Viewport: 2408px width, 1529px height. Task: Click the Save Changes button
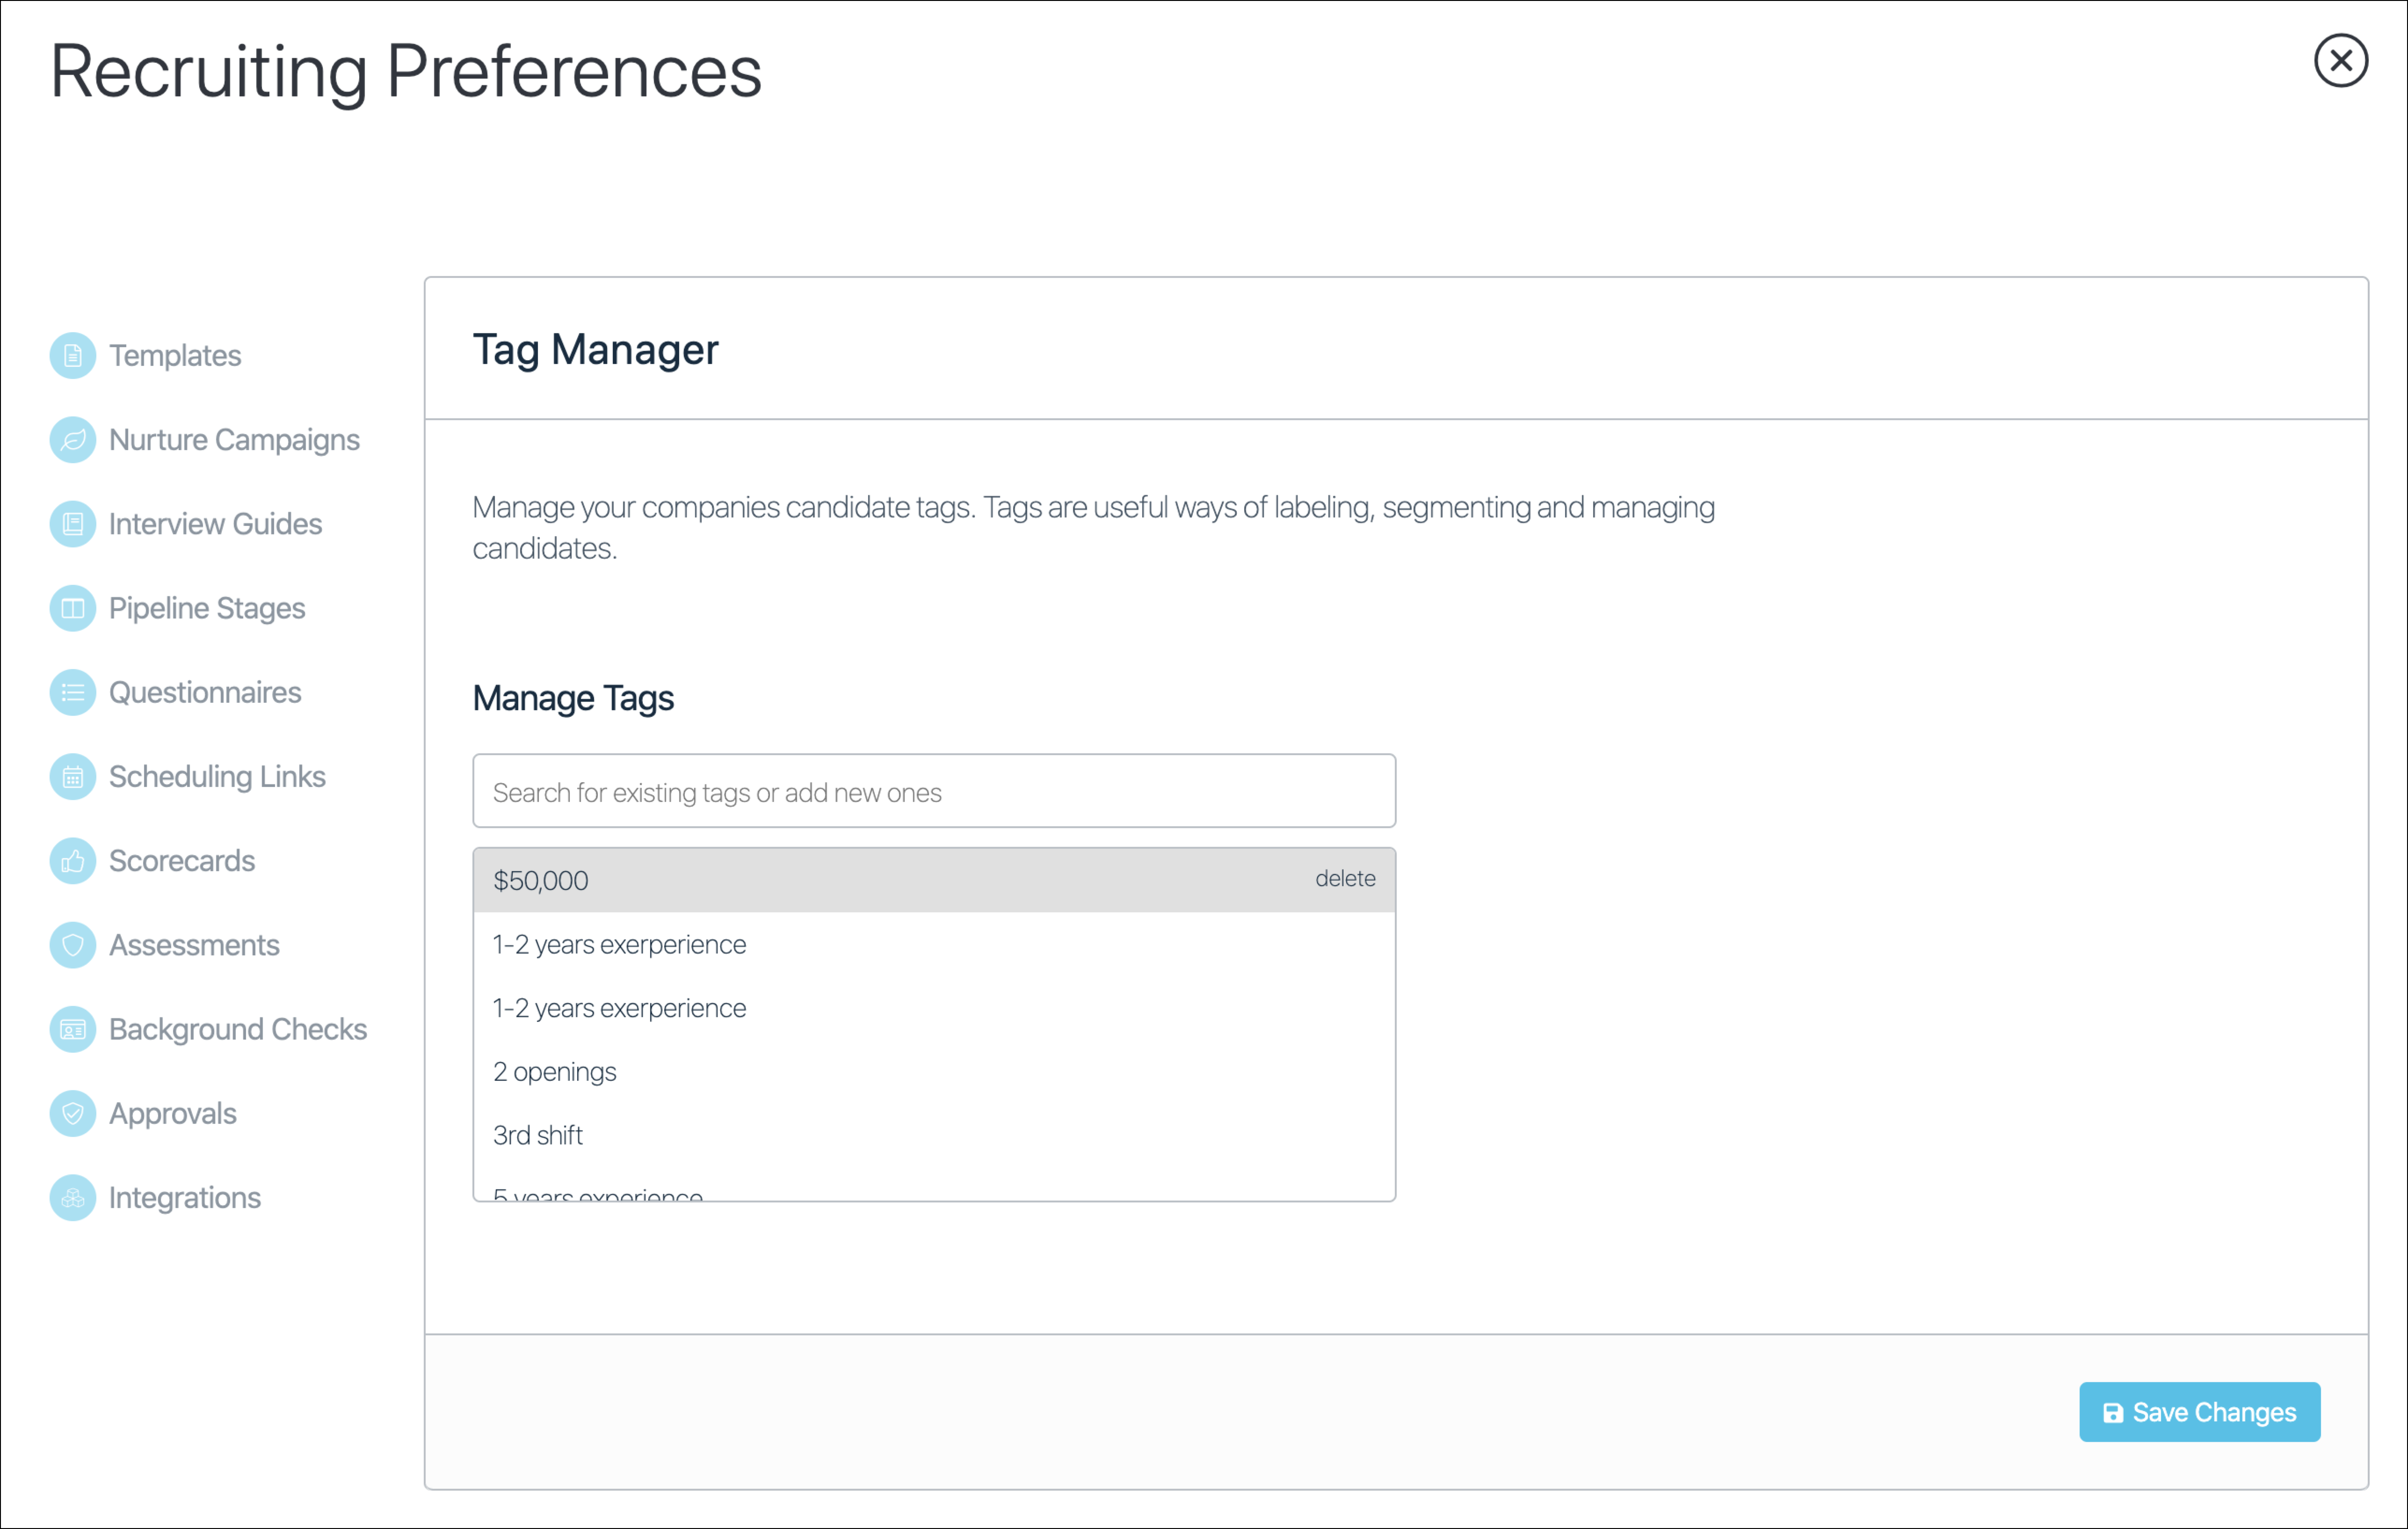2199,1412
